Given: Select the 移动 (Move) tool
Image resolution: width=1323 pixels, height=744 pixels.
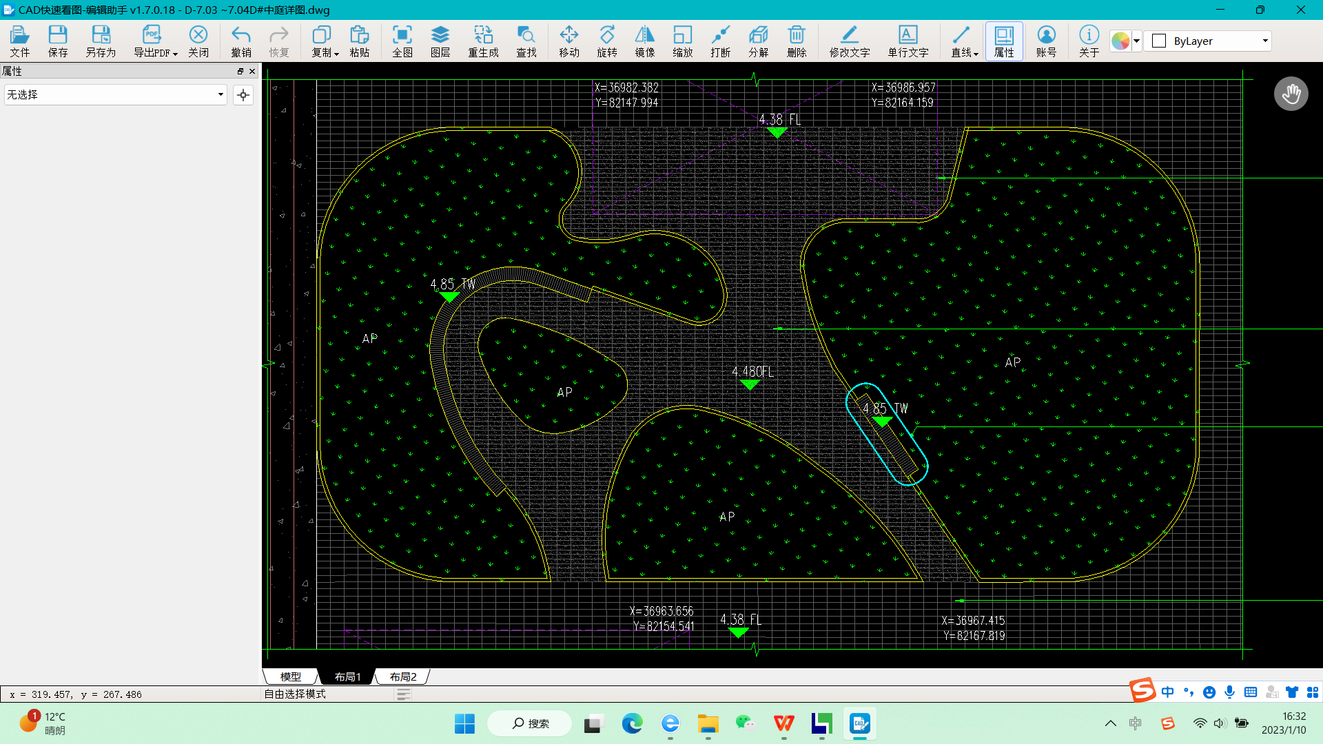Looking at the screenshot, I should [569, 41].
